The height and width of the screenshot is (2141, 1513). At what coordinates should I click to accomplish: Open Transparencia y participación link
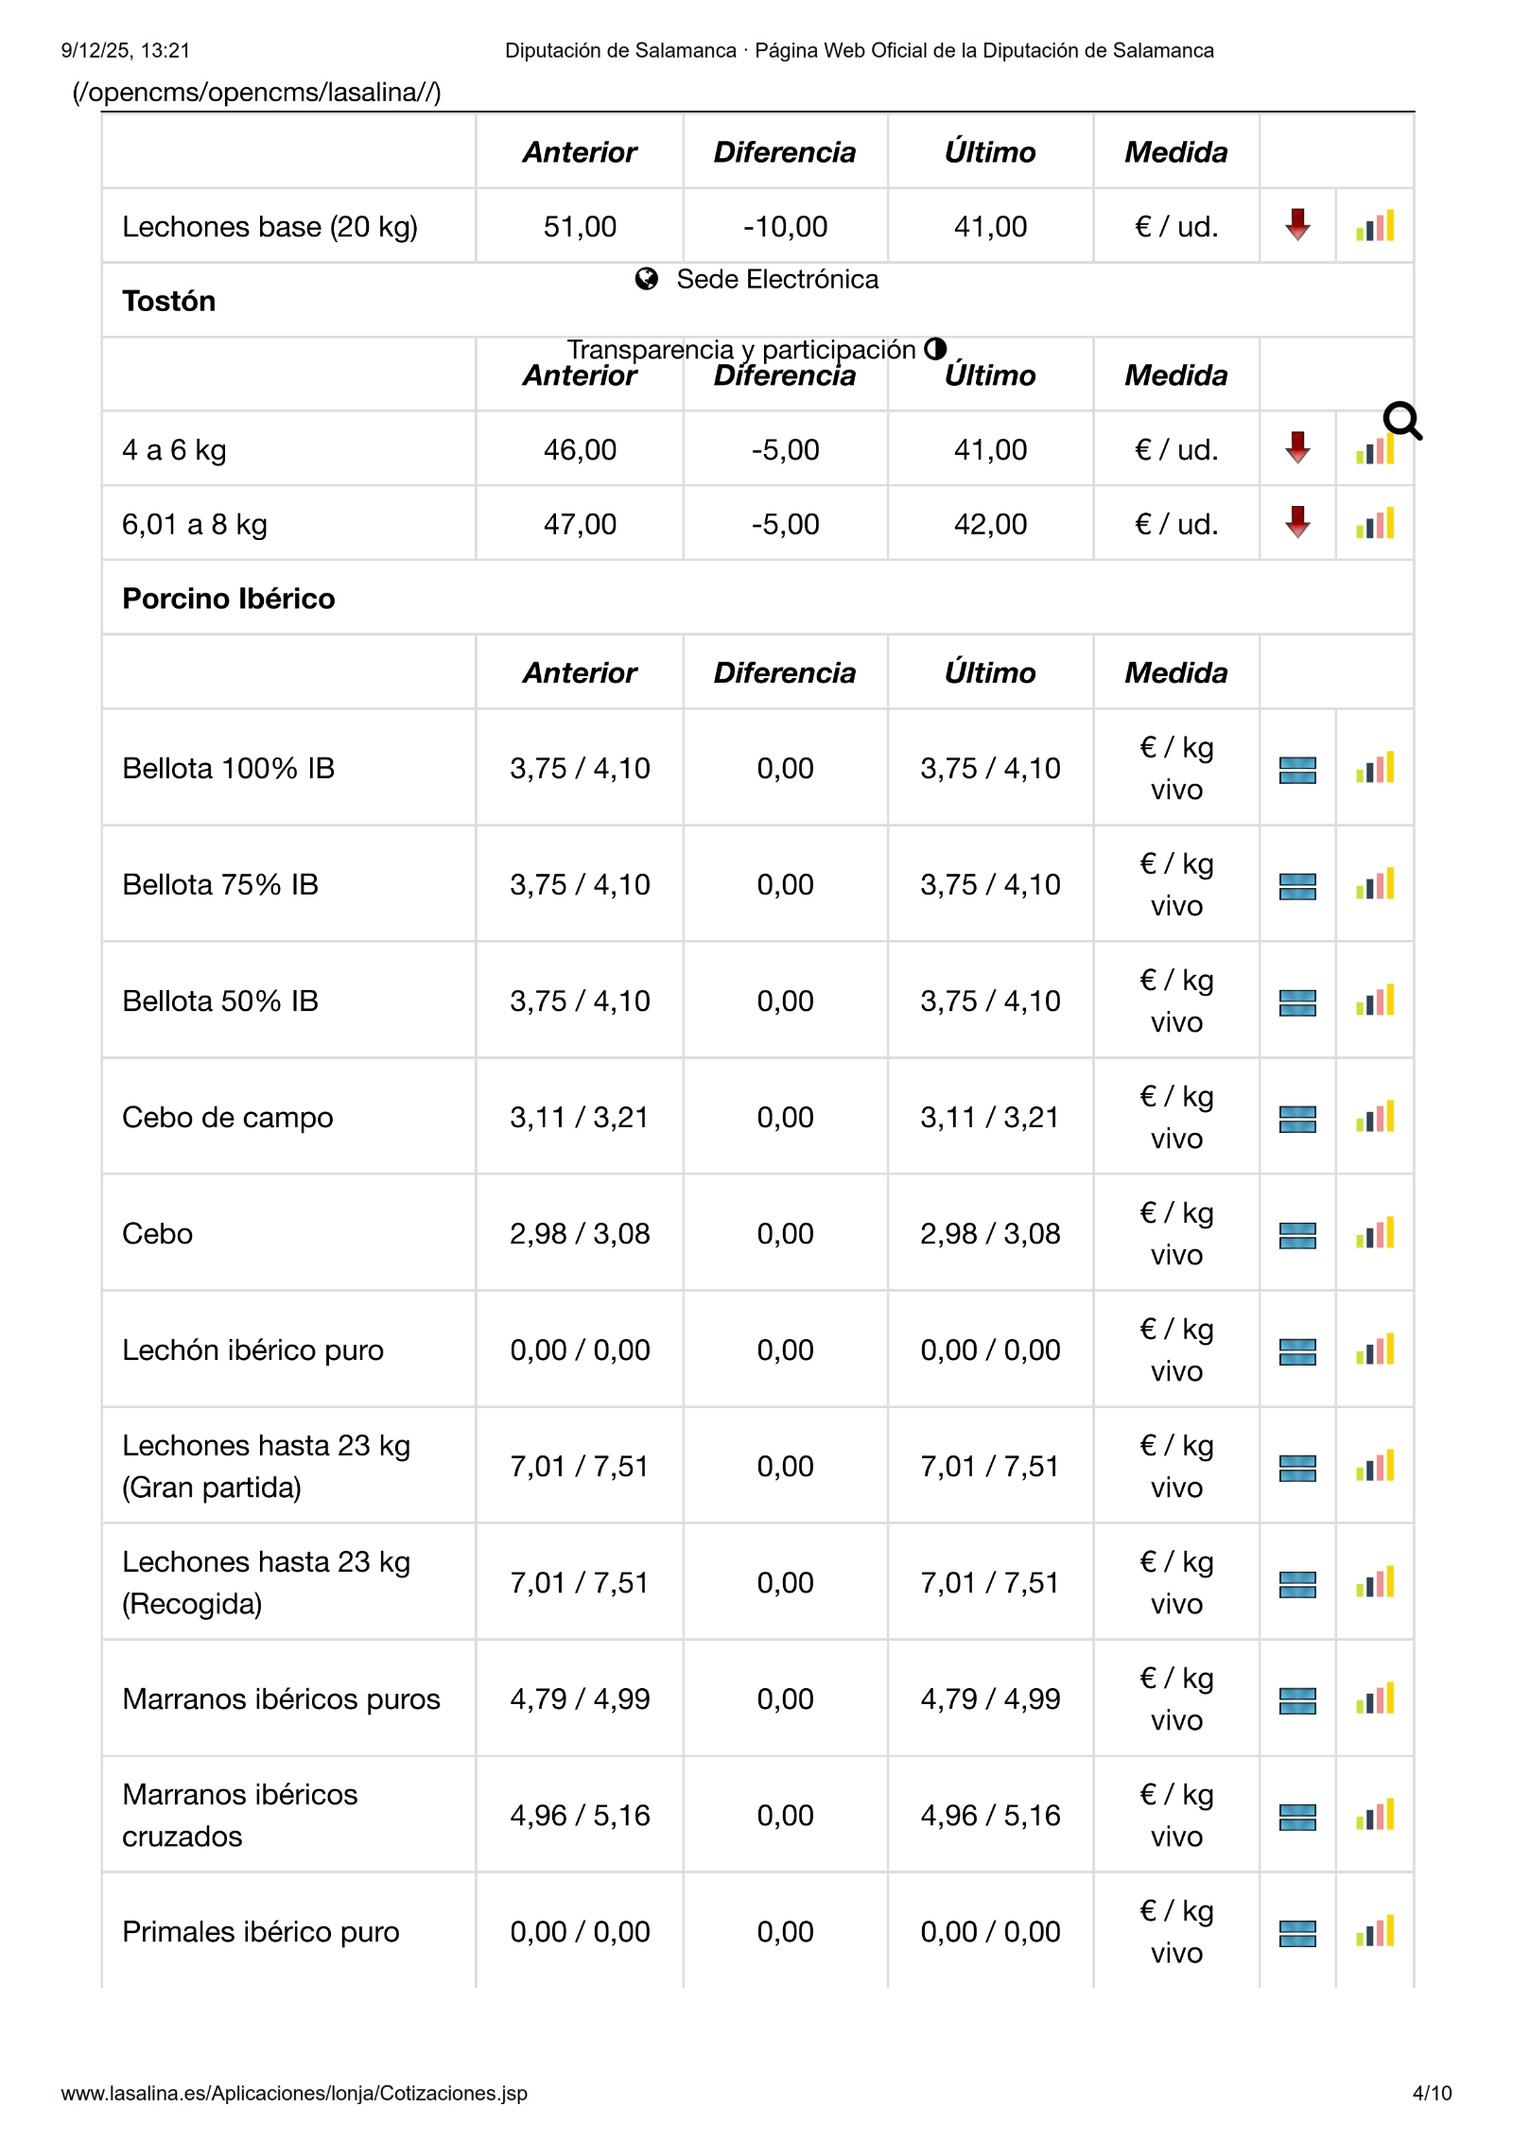coord(741,350)
